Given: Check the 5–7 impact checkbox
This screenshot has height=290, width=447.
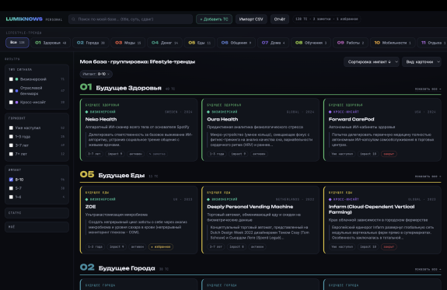Looking at the screenshot, I should pos(11,188).
